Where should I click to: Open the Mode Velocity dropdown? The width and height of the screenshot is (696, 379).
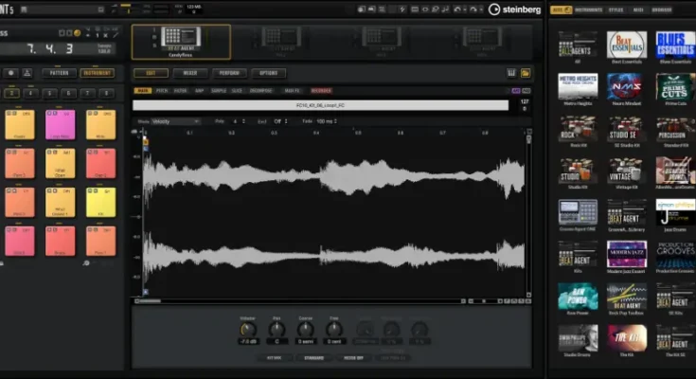tap(176, 121)
